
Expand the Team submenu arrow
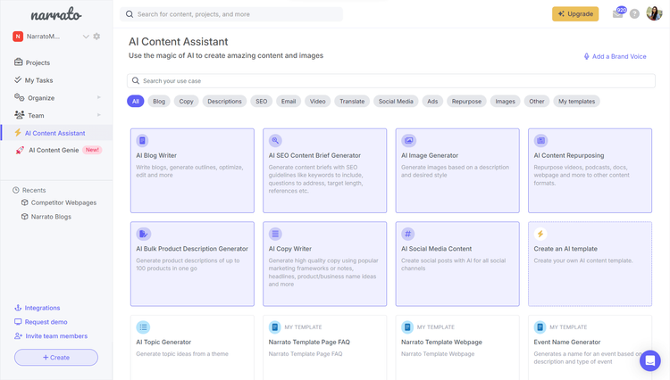[98, 115]
